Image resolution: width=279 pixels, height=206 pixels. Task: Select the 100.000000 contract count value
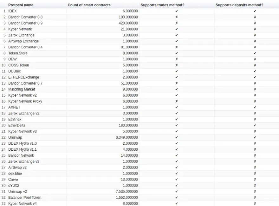pos(128,17)
